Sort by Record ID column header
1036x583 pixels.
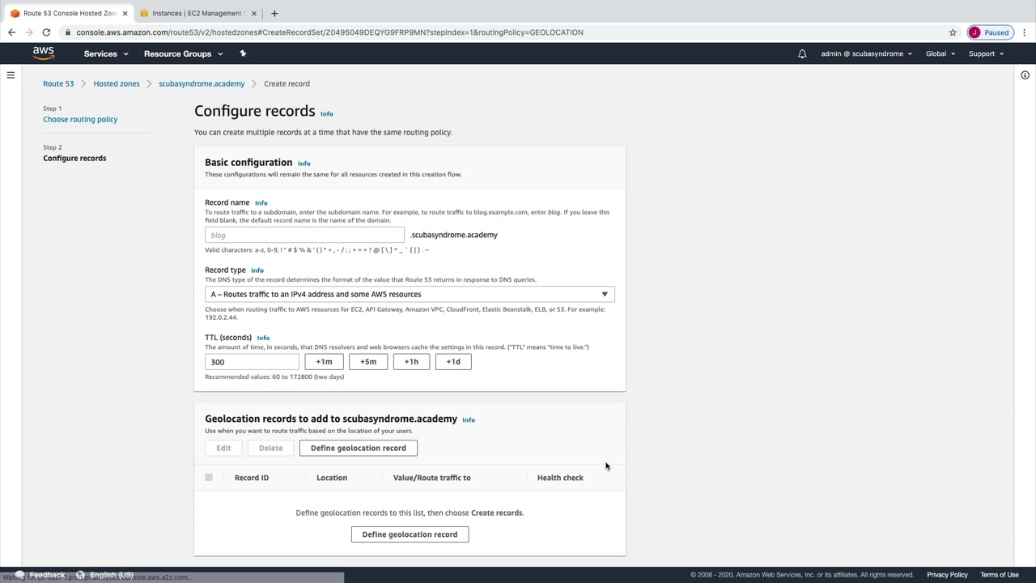pos(252,478)
